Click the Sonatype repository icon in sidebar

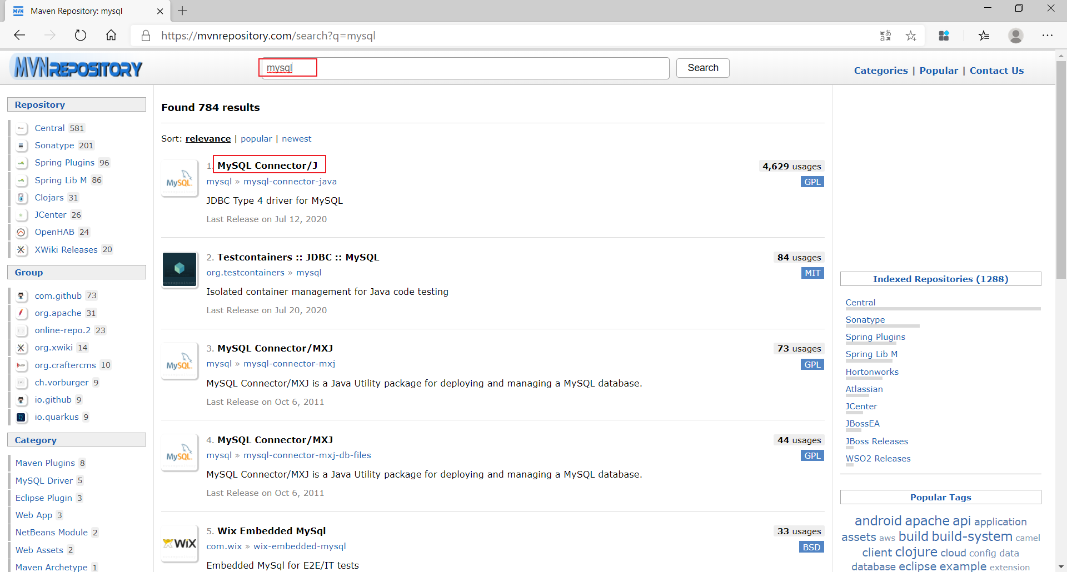pyautogui.click(x=21, y=145)
